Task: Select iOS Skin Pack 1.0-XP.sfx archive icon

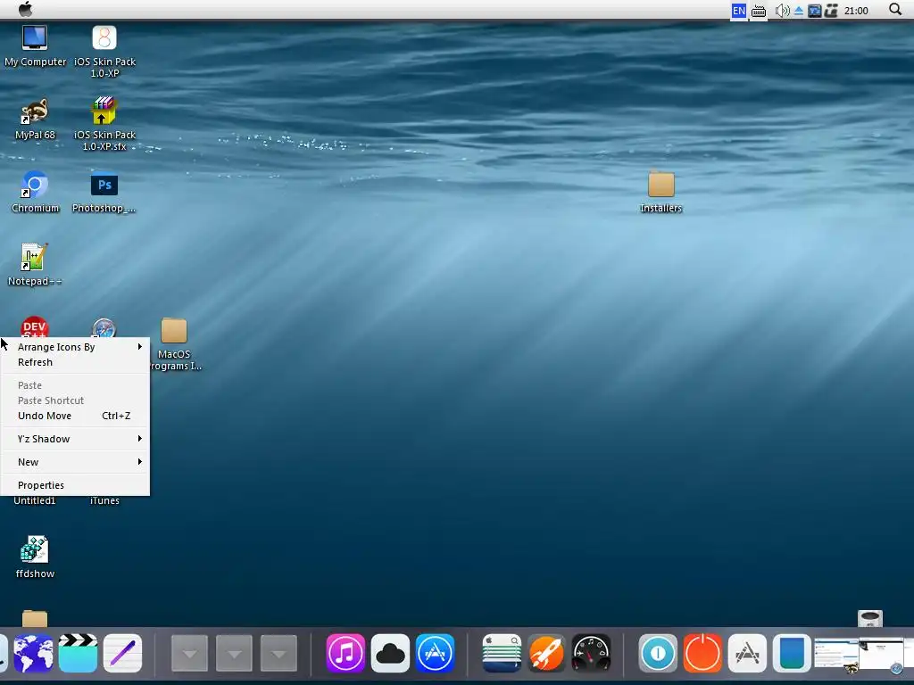Action: pos(104,124)
